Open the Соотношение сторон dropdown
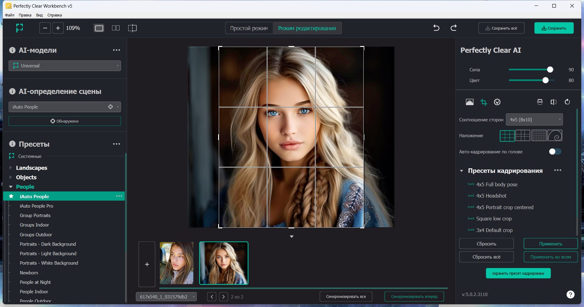584x307 pixels. coord(534,120)
